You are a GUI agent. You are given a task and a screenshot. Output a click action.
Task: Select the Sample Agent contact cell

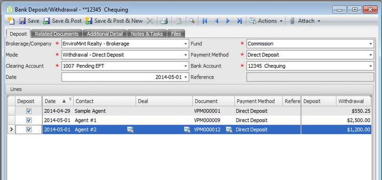tap(105, 111)
